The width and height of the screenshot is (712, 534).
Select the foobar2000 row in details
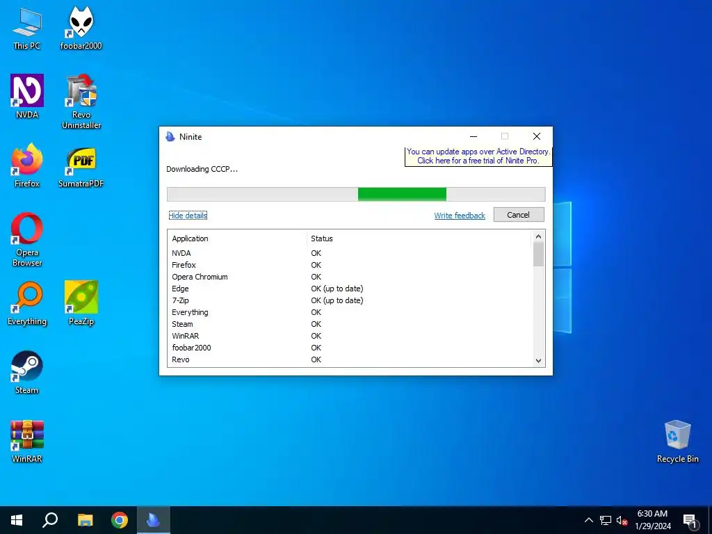(x=350, y=348)
